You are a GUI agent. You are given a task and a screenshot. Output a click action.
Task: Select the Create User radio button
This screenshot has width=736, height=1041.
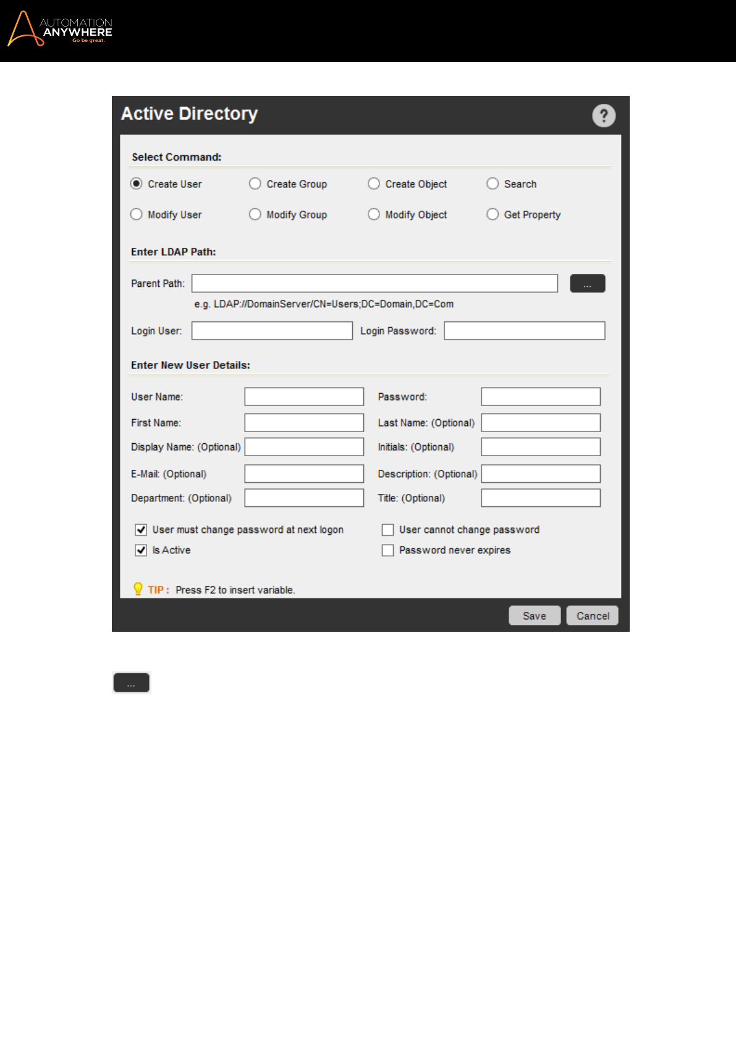[x=137, y=184]
